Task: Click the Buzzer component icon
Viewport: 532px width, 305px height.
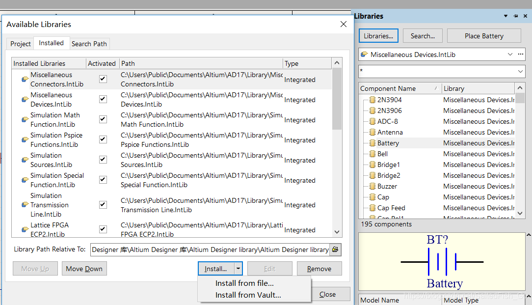Action: (x=372, y=186)
